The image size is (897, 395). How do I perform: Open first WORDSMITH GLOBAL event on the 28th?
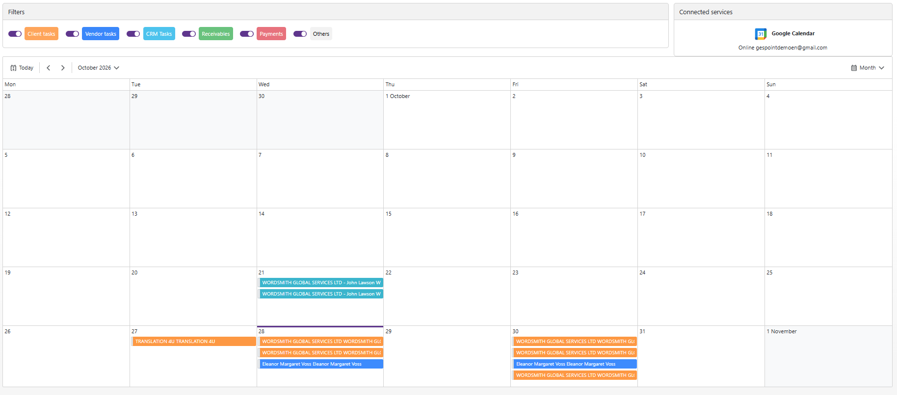coord(321,341)
